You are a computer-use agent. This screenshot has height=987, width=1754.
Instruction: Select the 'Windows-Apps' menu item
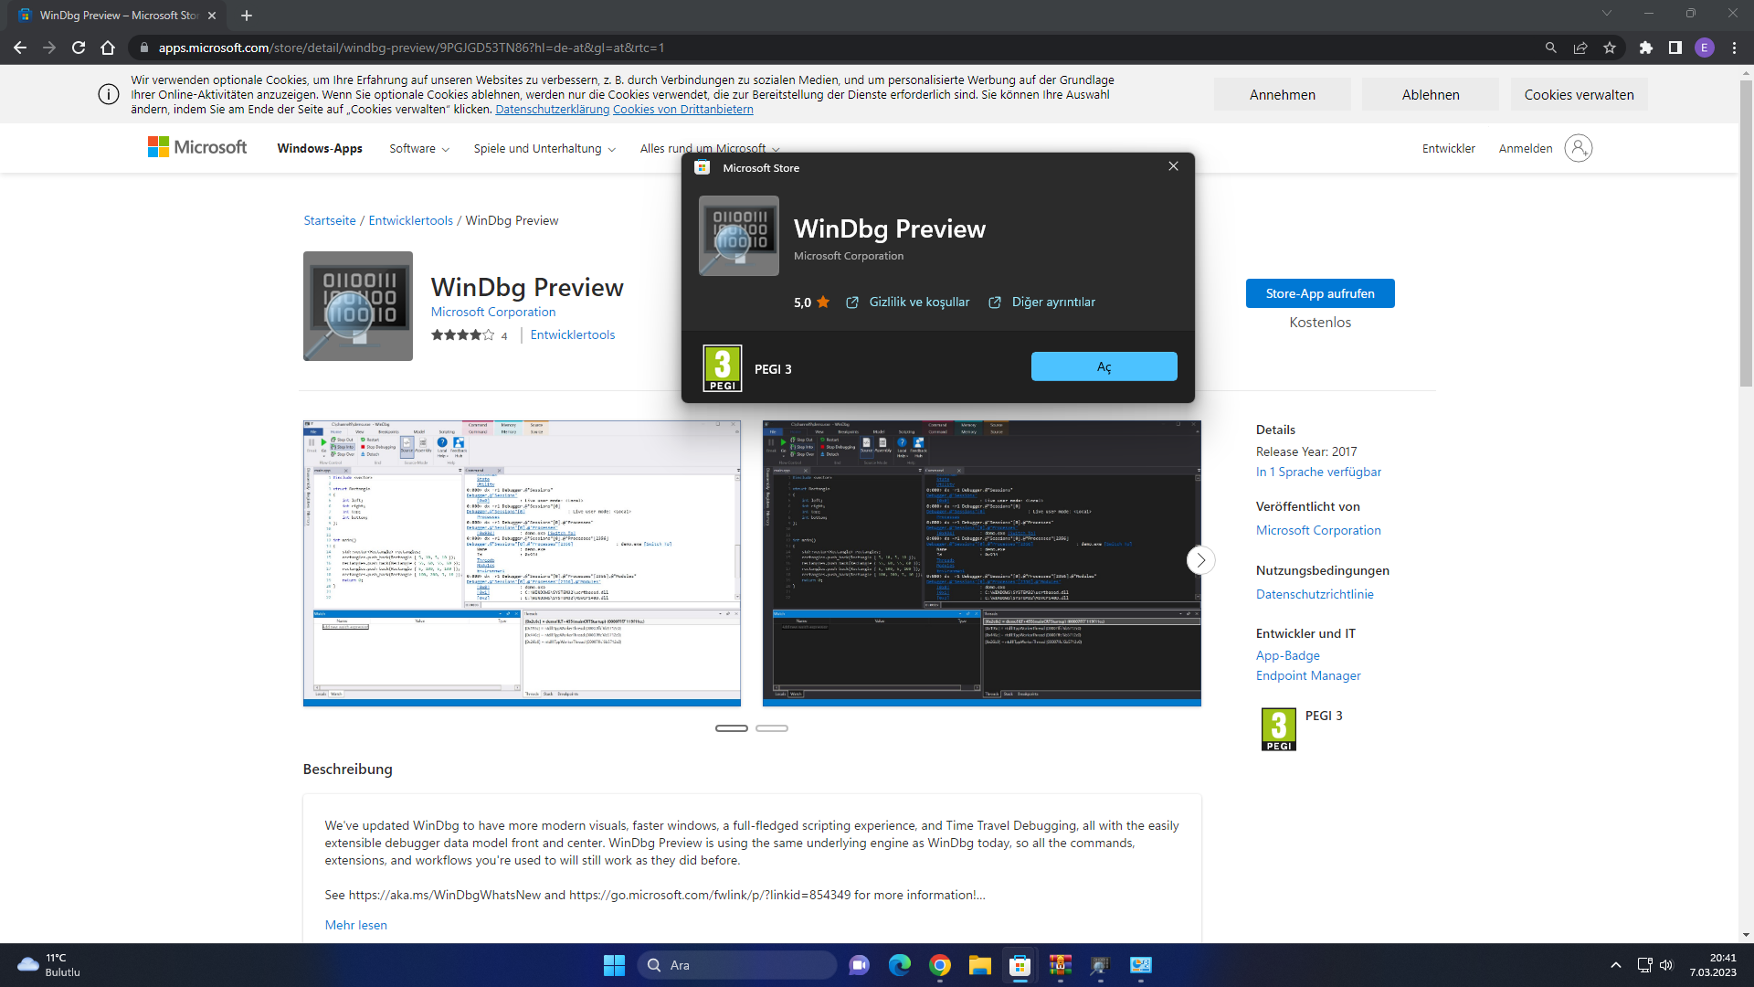click(x=317, y=148)
